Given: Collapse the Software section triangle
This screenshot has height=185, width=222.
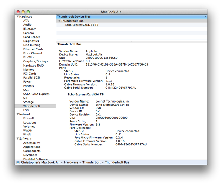Looking at the screenshot, I should tap(18, 139).
